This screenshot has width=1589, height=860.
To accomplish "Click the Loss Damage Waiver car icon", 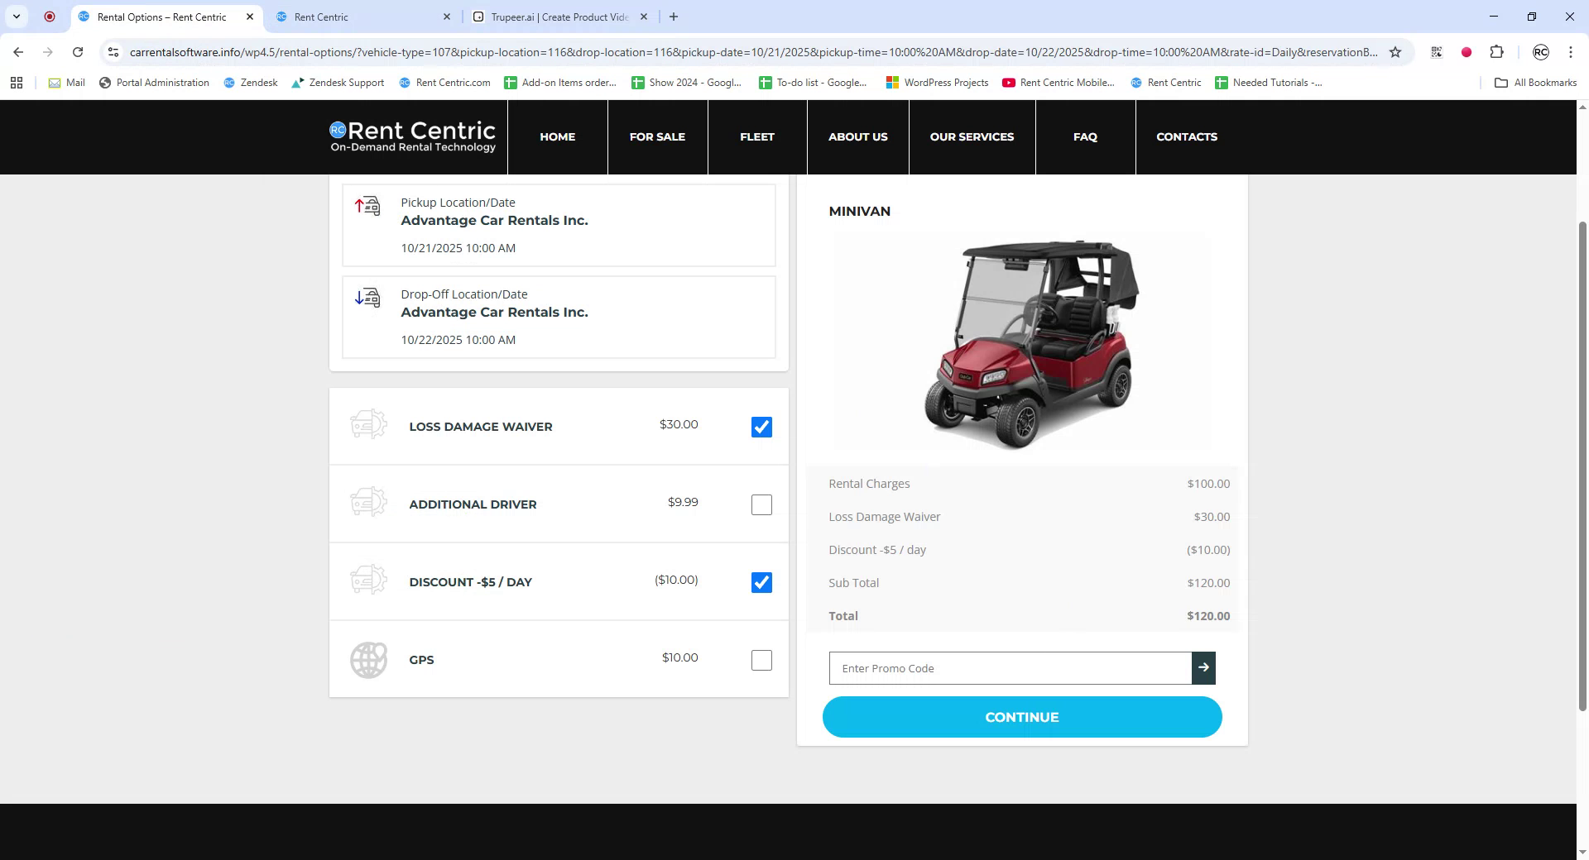I will 368,424.
